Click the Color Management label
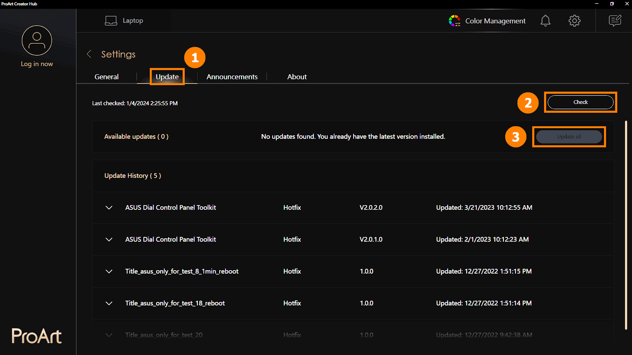Image resolution: width=632 pixels, height=355 pixels. click(495, 21)
